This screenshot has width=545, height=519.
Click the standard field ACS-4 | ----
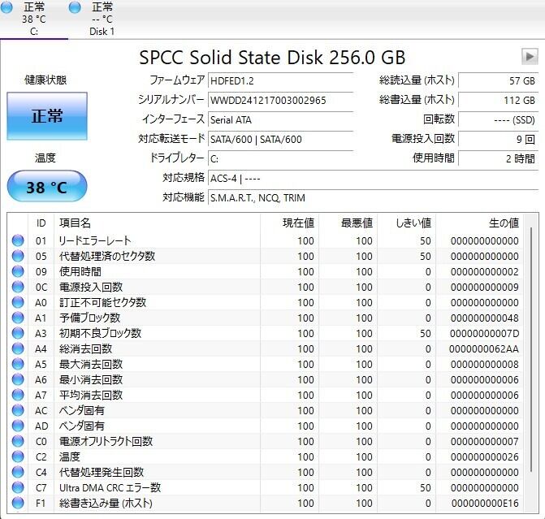pyautogui.click(x=373, y=179)
